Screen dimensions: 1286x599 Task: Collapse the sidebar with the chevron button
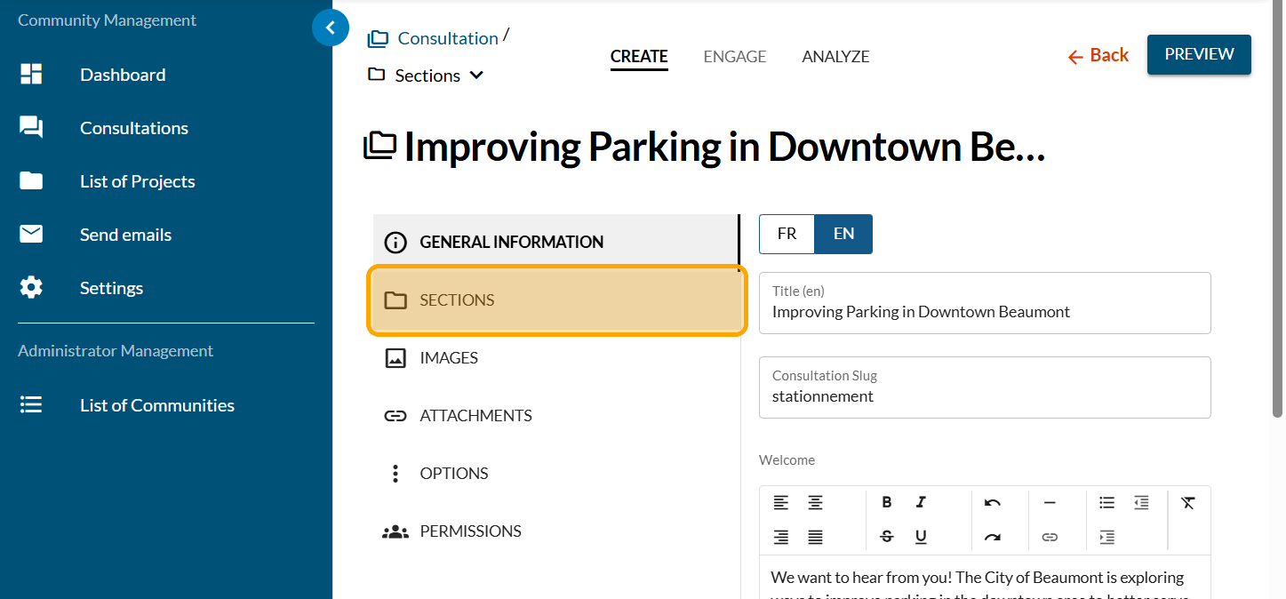pos(331,28)
